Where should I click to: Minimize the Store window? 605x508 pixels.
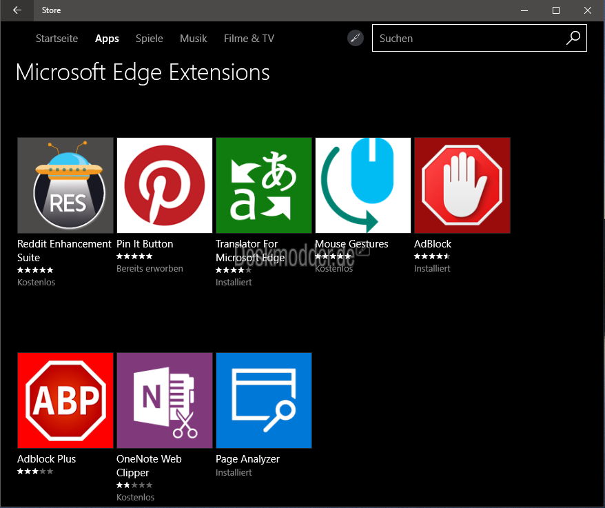pos(524,10)
